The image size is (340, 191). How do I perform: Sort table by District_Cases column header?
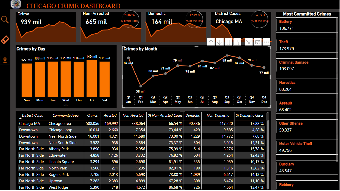coord(32,116)
